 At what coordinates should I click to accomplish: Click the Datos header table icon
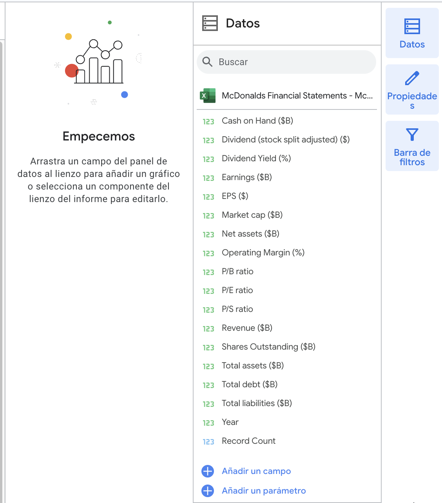pyautogui.click(x=210, y=23)
